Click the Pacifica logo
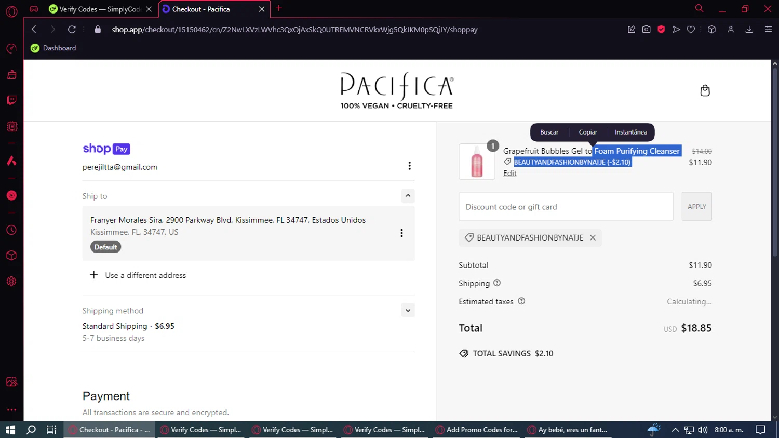 tap(397, 90)
